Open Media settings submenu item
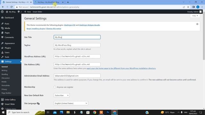Image resolution: width=205 pixels, height=115 pixels. pyautogui.click(x=4, y=82)
